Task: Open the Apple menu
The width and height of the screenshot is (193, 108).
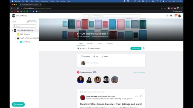Action: 12,1
